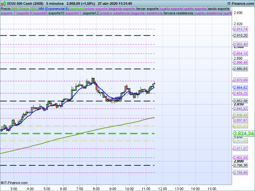Select the blue 2.864,82 price tag

[x=241, y=88]
